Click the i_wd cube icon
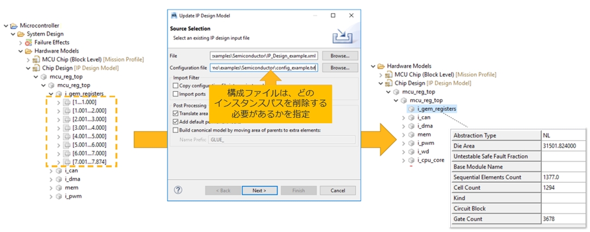Viewport: 590px width, 232px height. click(412, 151)
